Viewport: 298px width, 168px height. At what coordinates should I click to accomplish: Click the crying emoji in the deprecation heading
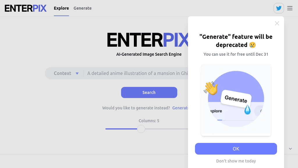pyautogui.click(x=253, y=45)
